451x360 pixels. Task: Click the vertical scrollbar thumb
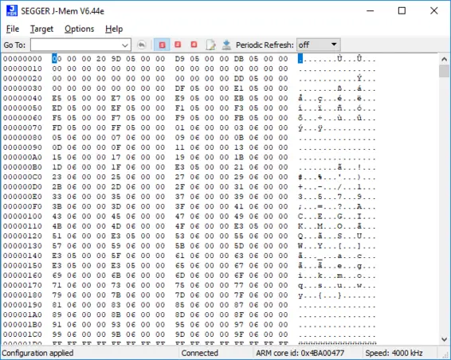coord(444,71)
